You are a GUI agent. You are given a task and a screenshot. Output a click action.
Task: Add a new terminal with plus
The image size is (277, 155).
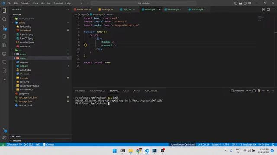point(247,91)
